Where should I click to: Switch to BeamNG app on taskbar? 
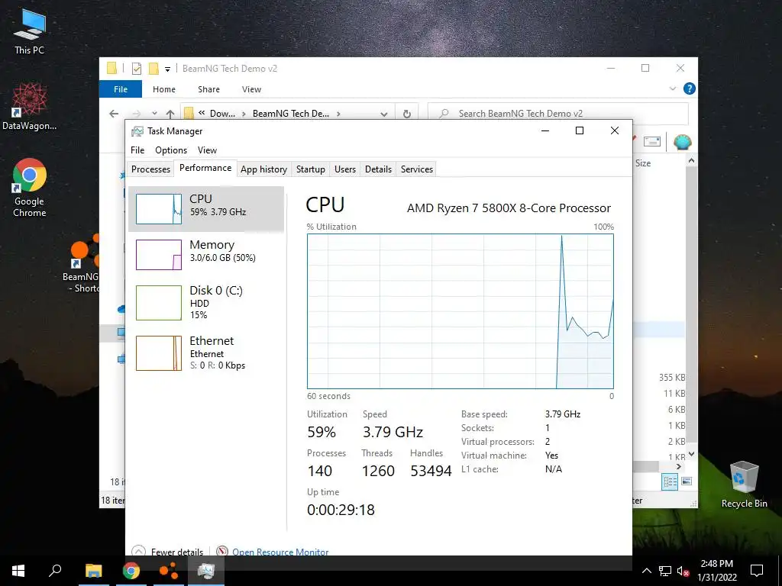tap(169, 571)
